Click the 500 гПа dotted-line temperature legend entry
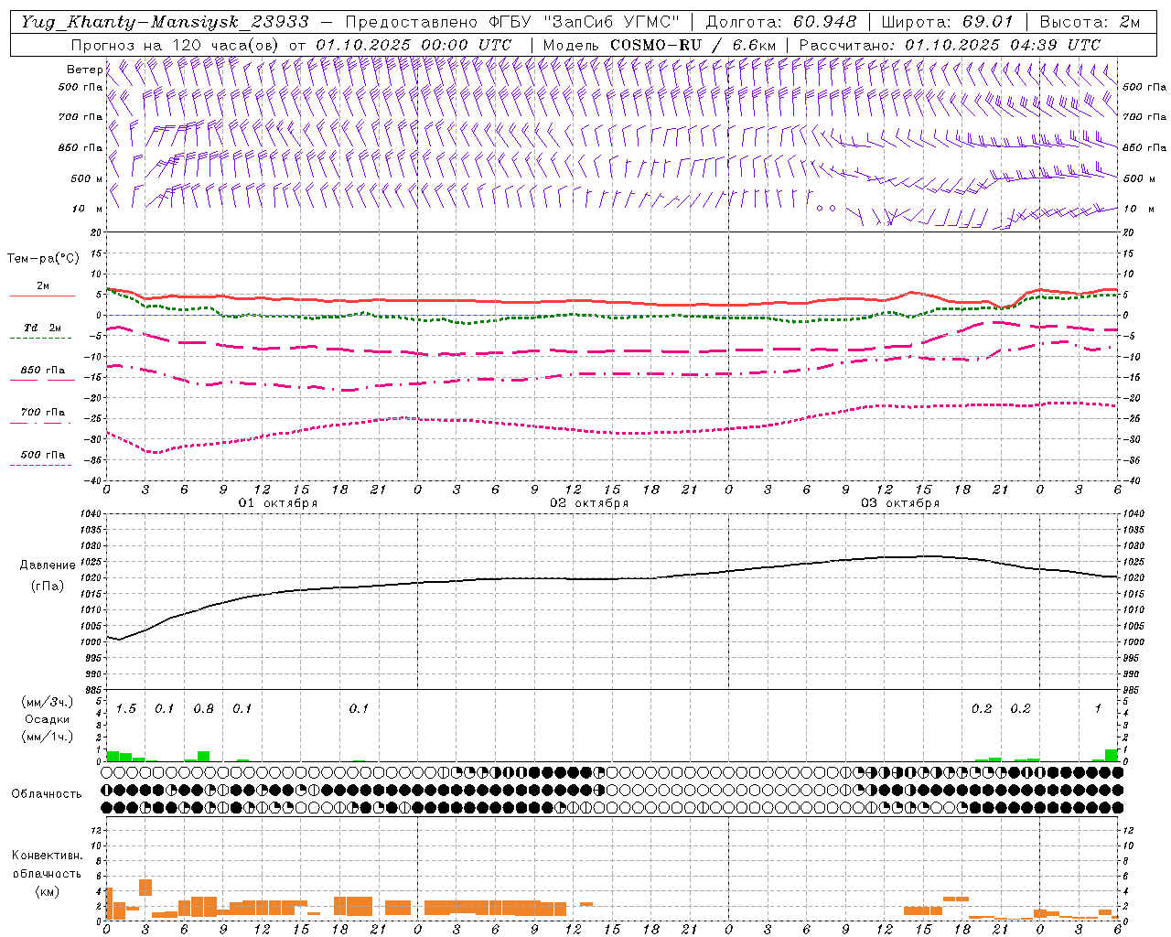 tap(42, 455)
